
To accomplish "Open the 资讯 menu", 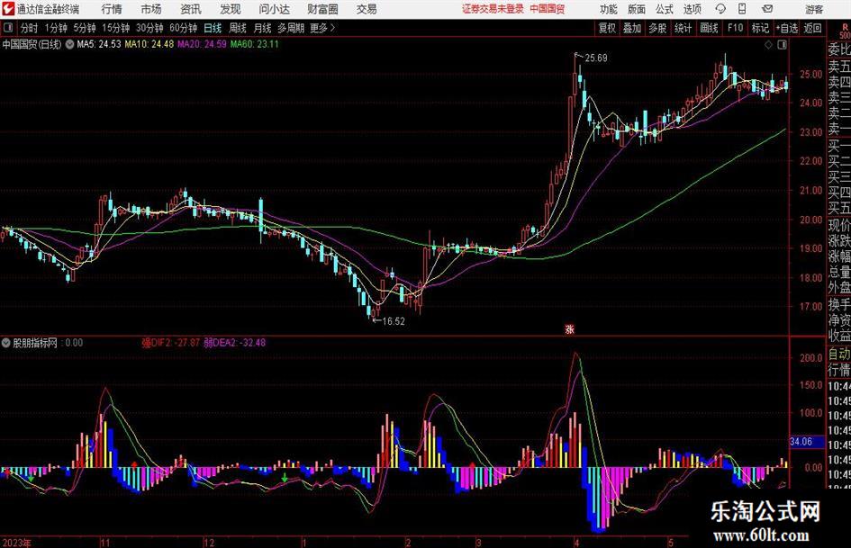I will 191,9.
